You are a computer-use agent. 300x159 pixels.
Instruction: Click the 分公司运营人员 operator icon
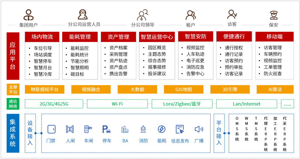pyautogui.click(x=83, y=14)
